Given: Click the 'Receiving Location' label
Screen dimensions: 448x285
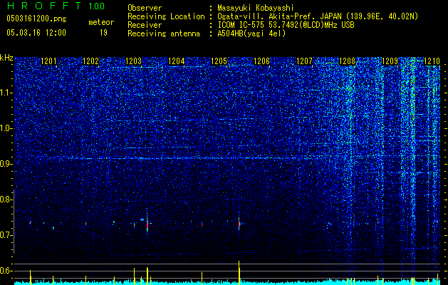Looking at the screenshot, I should (x=166, y=16).
